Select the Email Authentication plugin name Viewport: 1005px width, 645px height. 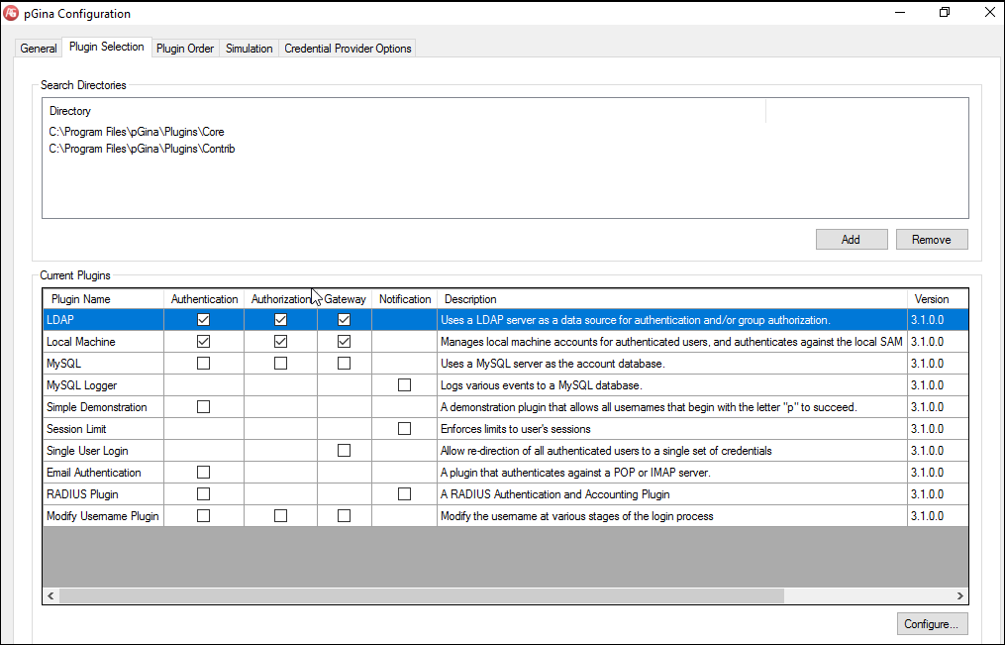pyautogui.click(x=103, y=472)
